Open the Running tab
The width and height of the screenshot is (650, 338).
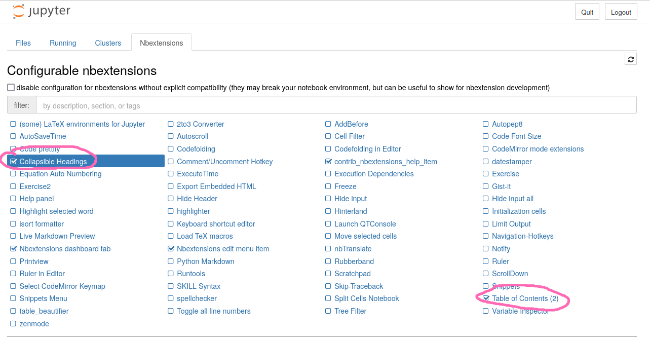pyautogui.click(x=63, y=43)
